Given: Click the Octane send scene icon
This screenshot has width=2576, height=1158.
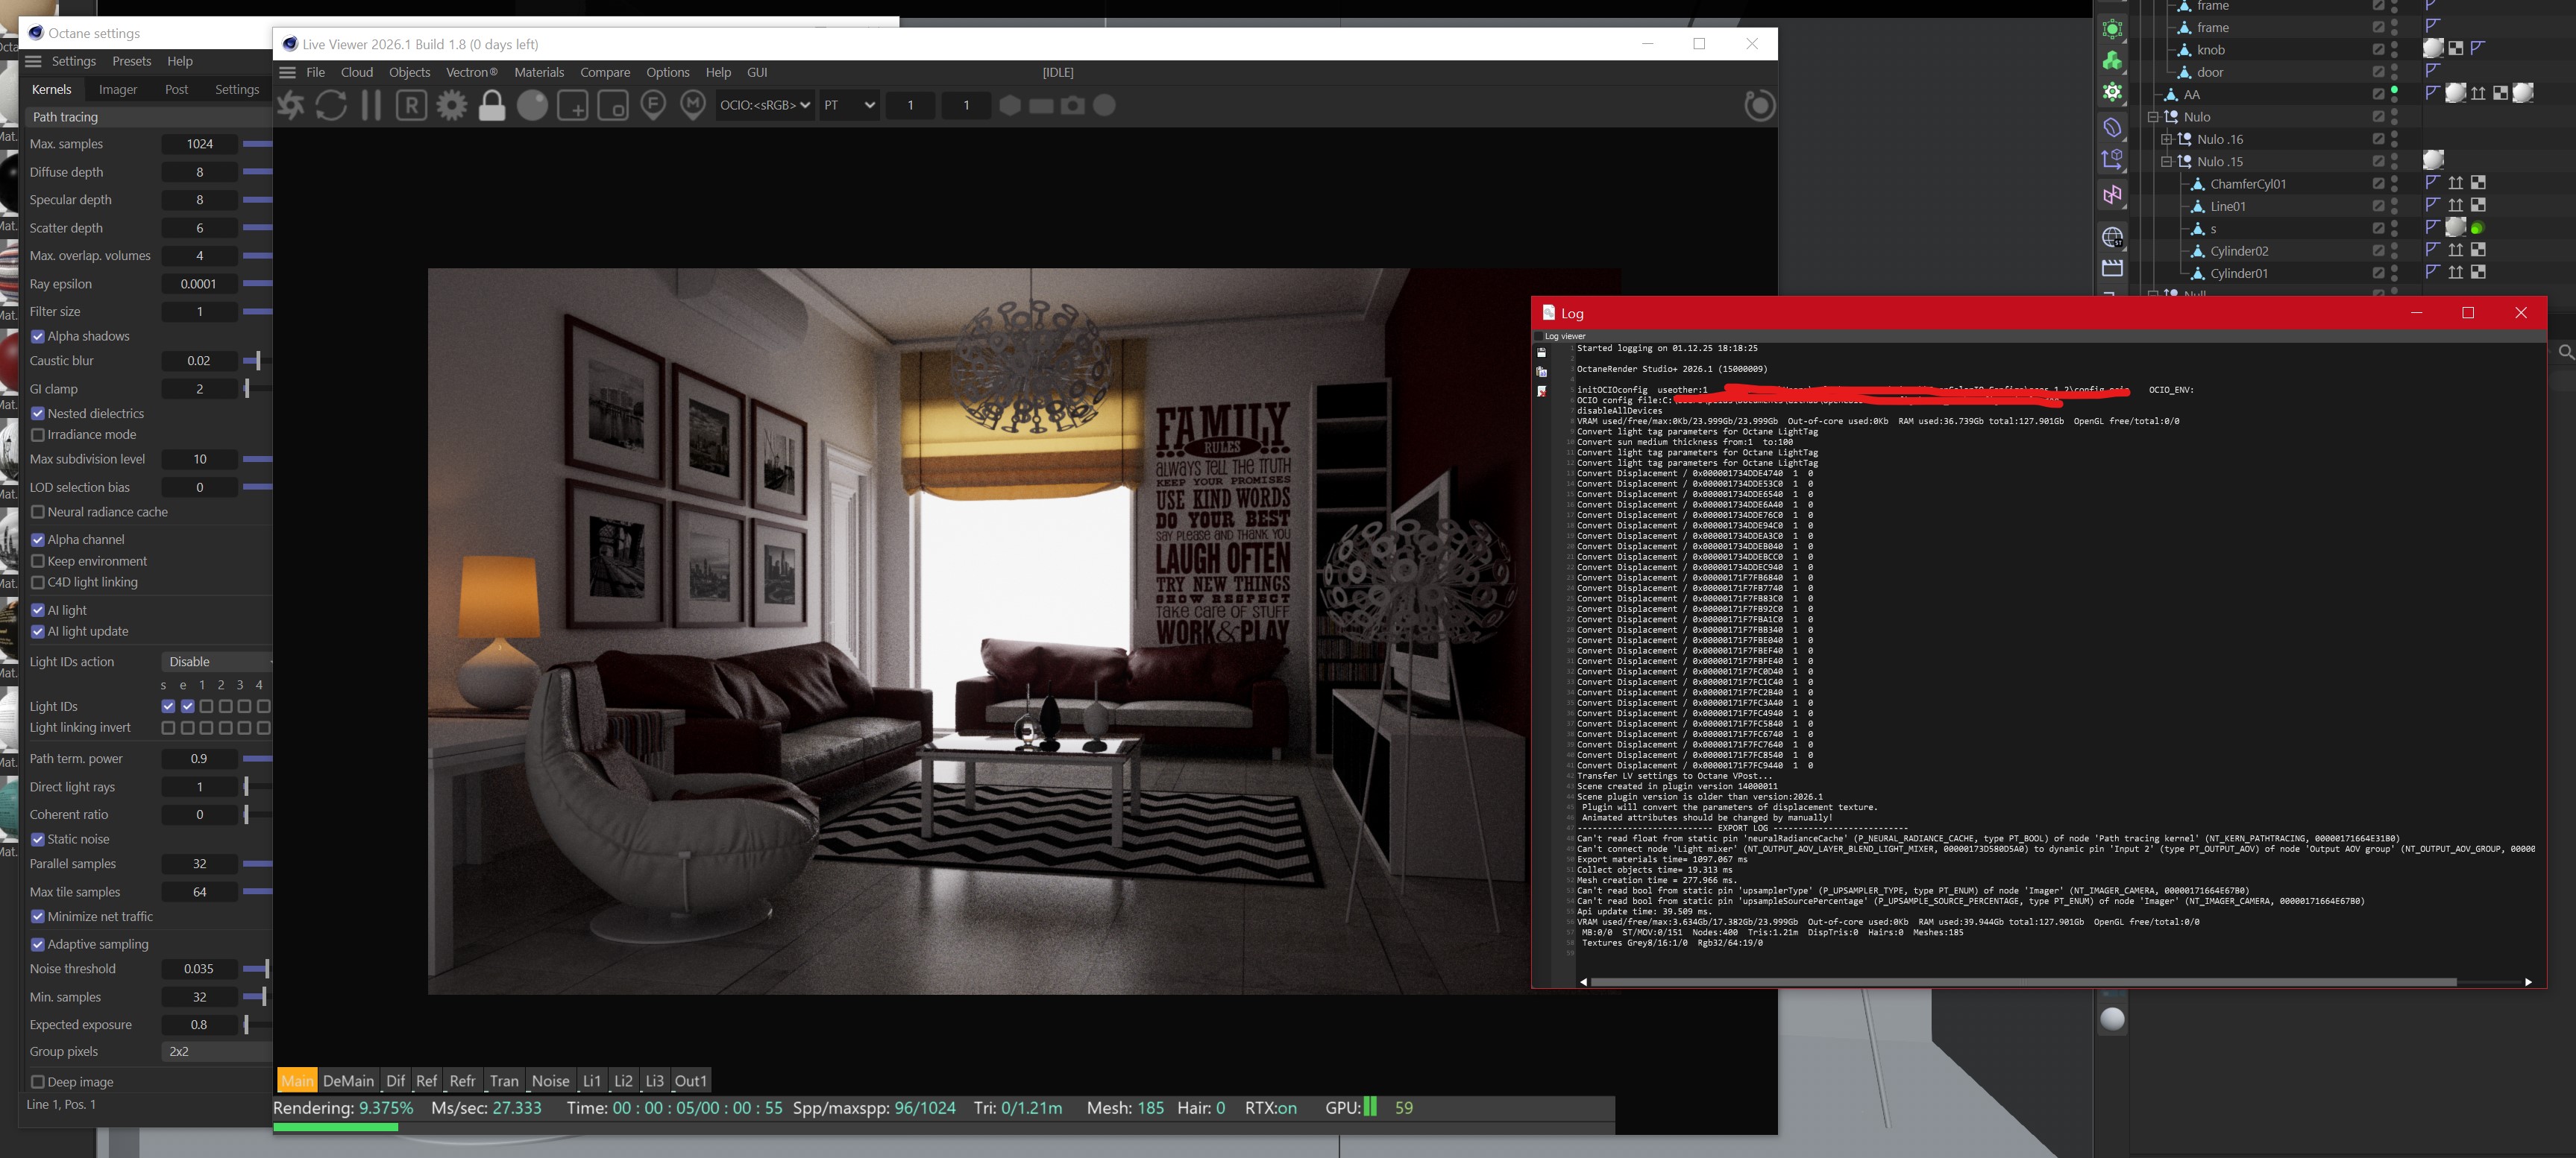Looking at the screenshot, I should (291, 105).
